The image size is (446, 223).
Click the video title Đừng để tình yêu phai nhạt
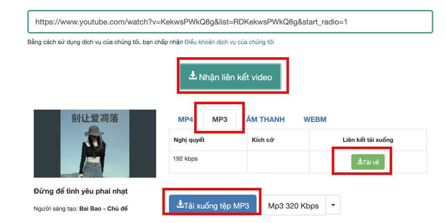tap(81, 191)
